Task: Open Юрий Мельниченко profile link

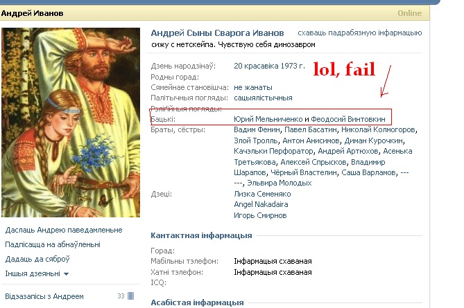Action: [268, 119]
